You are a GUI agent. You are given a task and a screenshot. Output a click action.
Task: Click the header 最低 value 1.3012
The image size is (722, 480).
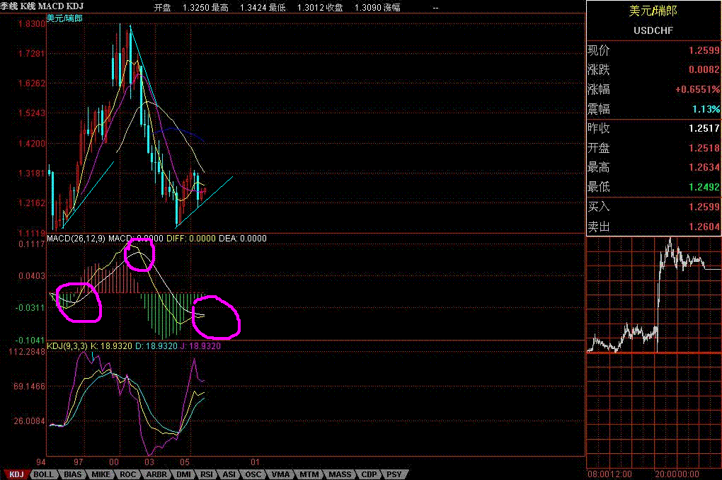(x=311, y=8)
